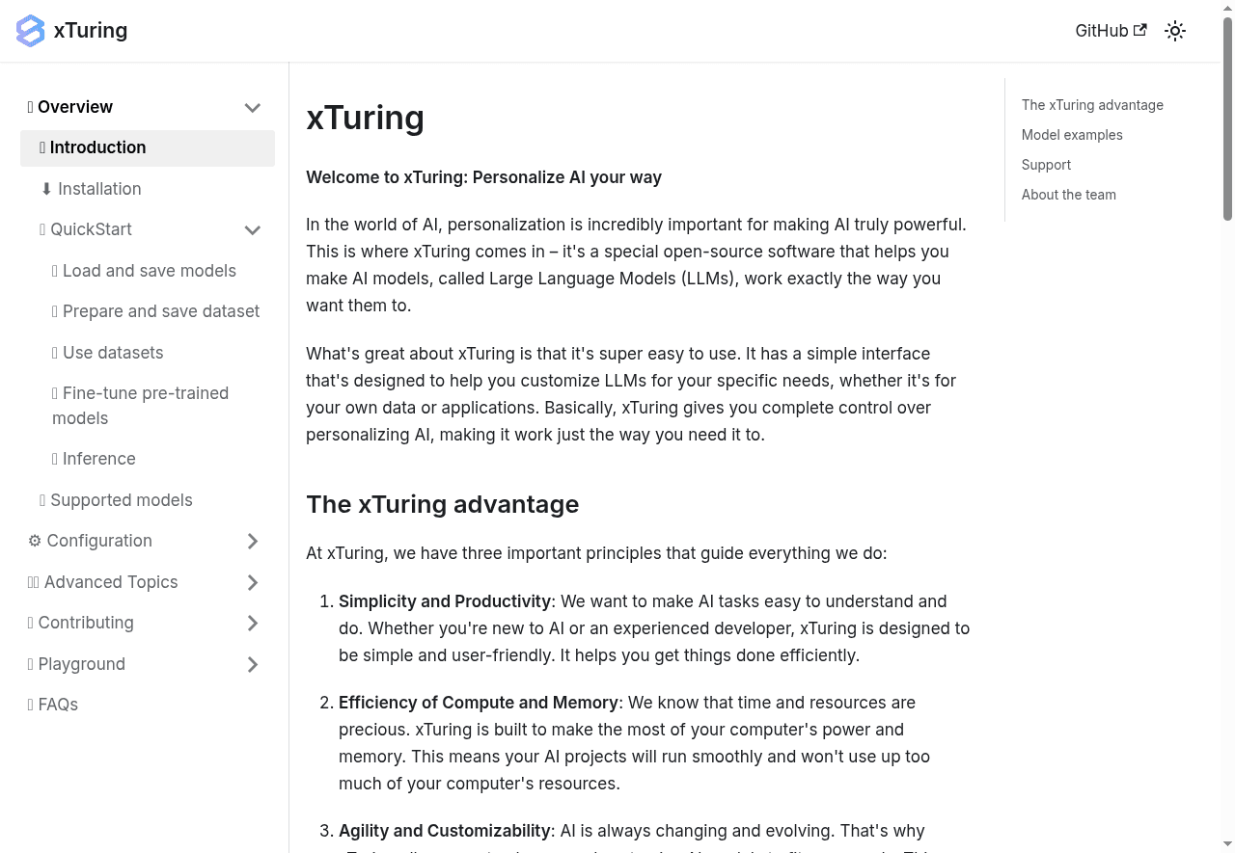Open the Inference page from the sidebar
The image size is (1235, 853).
pos(99,459)
